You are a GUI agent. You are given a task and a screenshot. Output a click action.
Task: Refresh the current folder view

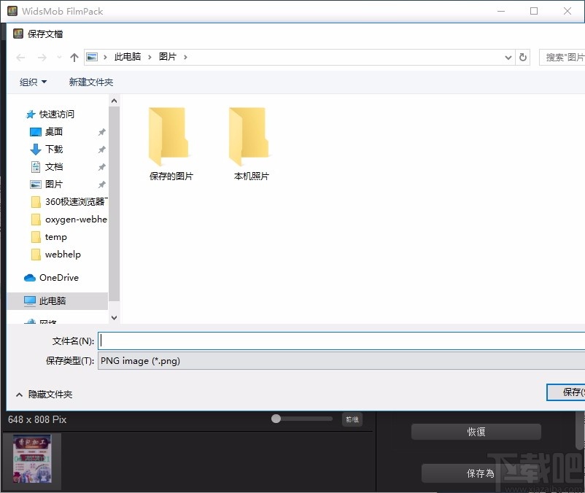tap(524, 56)
